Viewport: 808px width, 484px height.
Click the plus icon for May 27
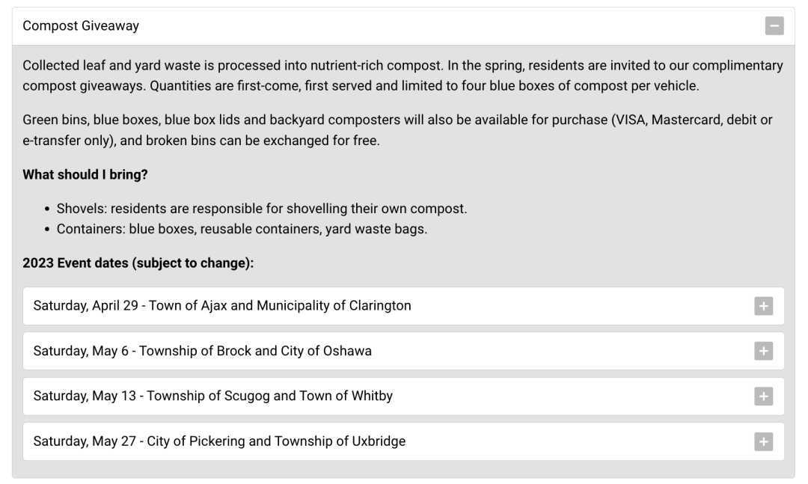[x=763, y=442]
